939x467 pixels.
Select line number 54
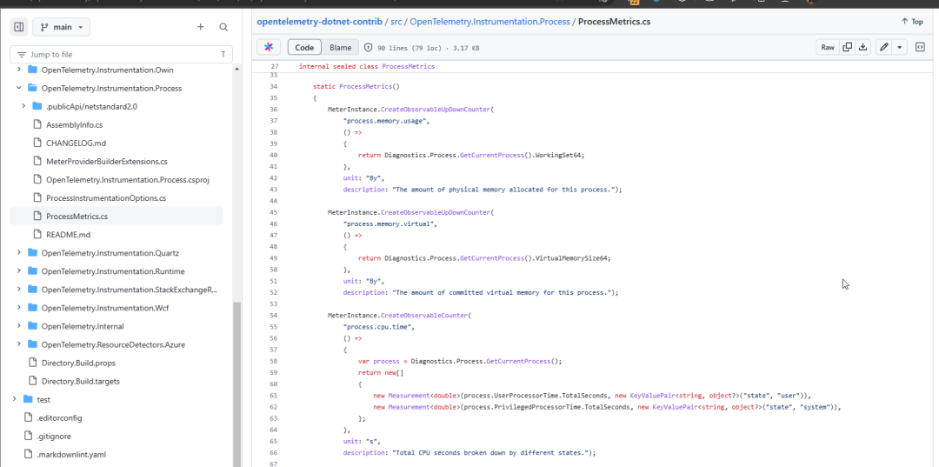[274, 316]
